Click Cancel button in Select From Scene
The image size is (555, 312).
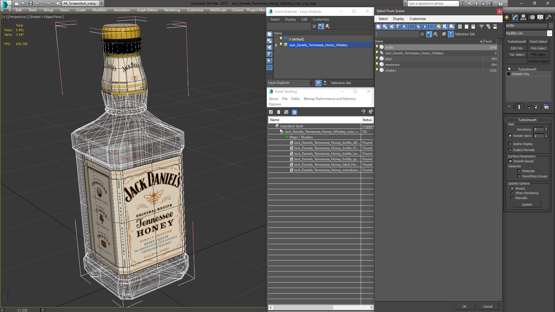click(x=488, y=307)
